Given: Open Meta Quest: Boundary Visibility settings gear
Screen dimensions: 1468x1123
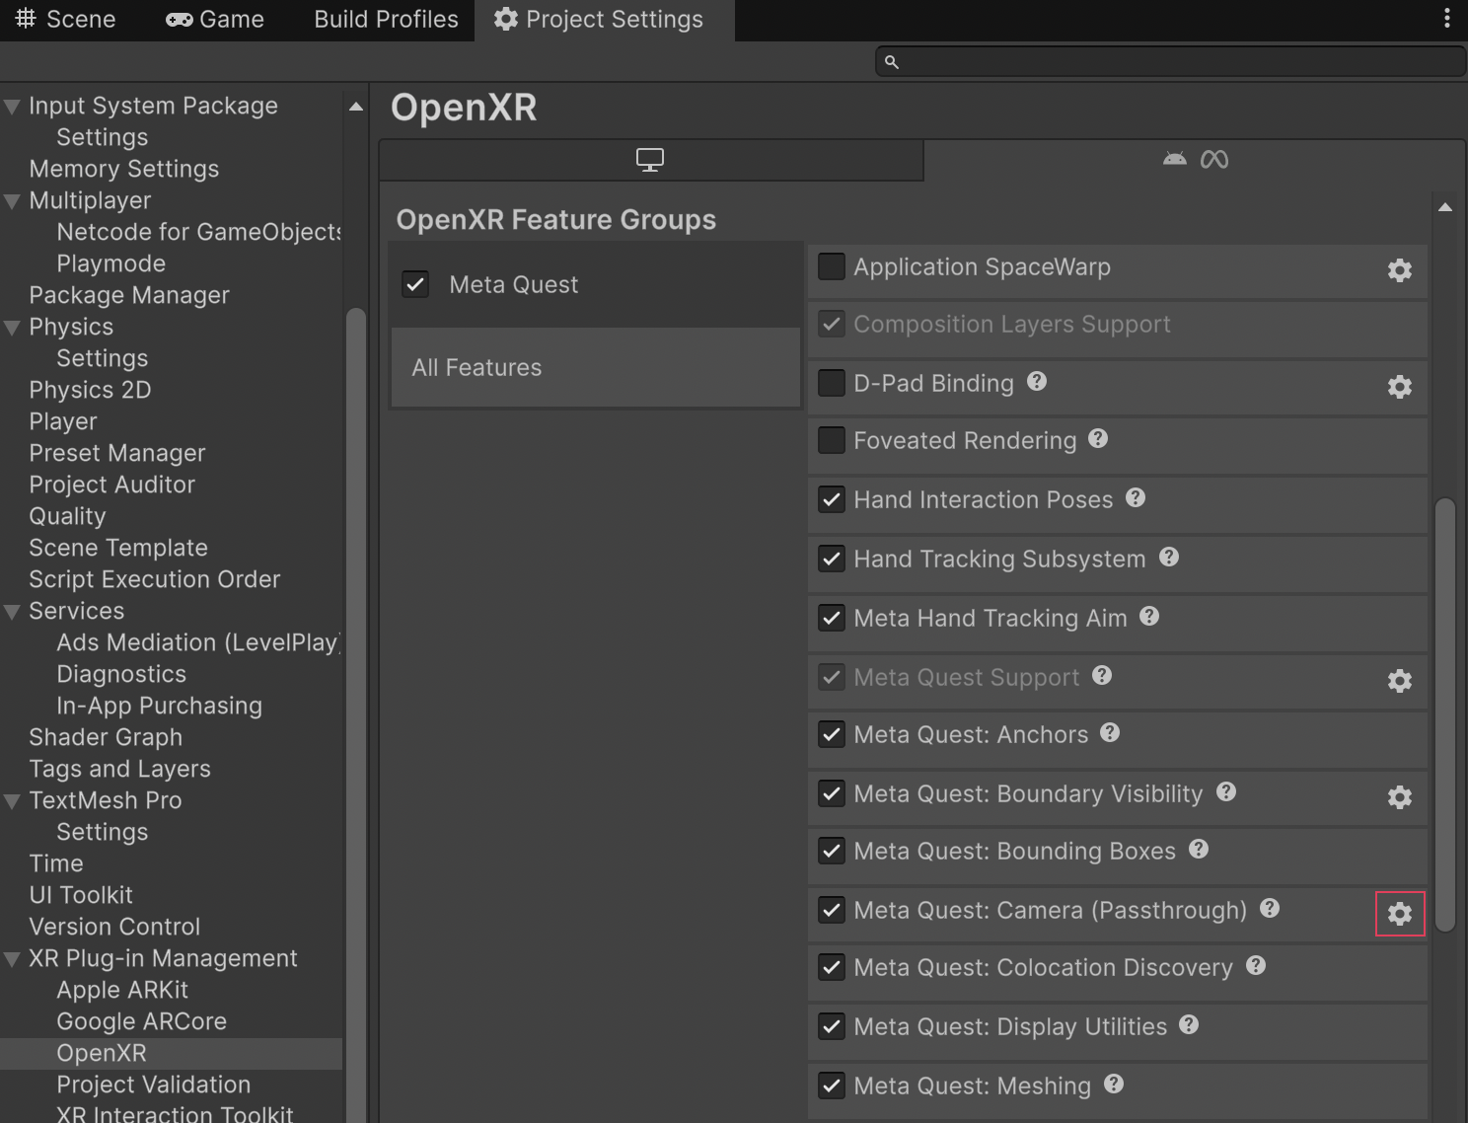Looking at the screenshot, I should tap(1399, 797).
